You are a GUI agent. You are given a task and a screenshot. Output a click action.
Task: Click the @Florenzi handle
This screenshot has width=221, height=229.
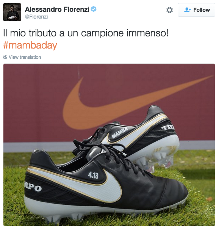pyautogui.click(x=36, y=17)
